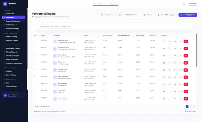The height and width of the screenshot is (122, 201).
Task: Click the Add Employee button
Action: (x=188, y=15)
